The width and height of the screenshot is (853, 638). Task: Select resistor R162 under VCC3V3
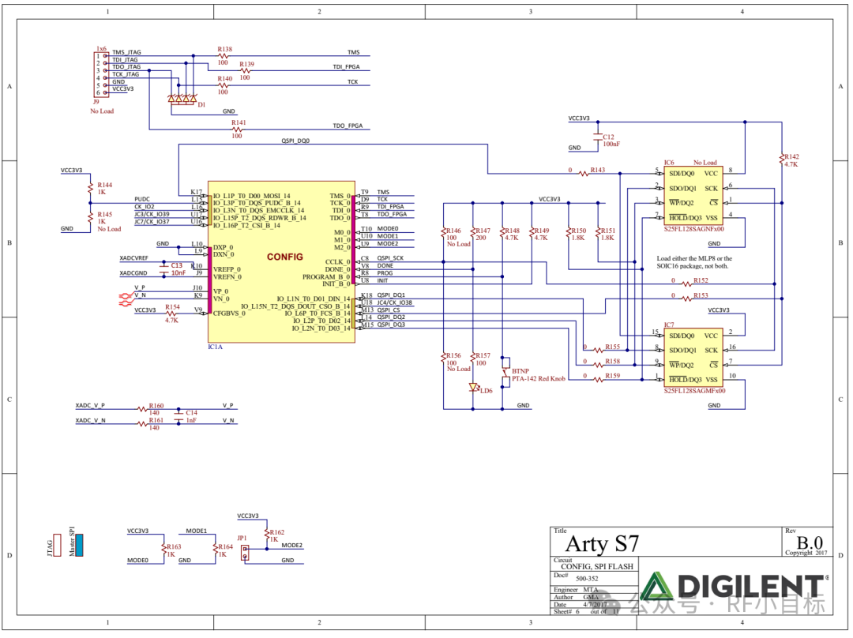coord(267,535)
